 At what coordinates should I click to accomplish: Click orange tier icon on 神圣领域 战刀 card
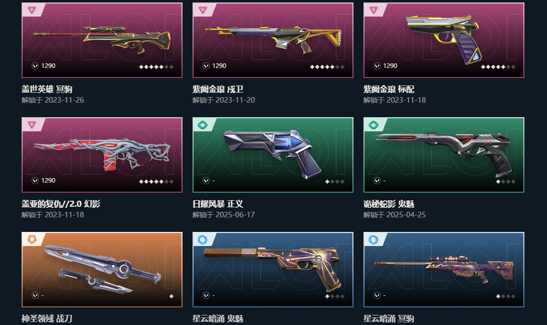32,239
